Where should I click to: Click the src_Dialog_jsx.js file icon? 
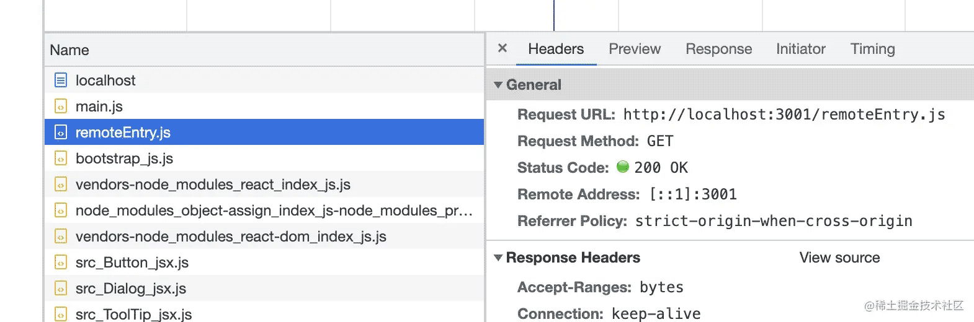pos(61,289)
